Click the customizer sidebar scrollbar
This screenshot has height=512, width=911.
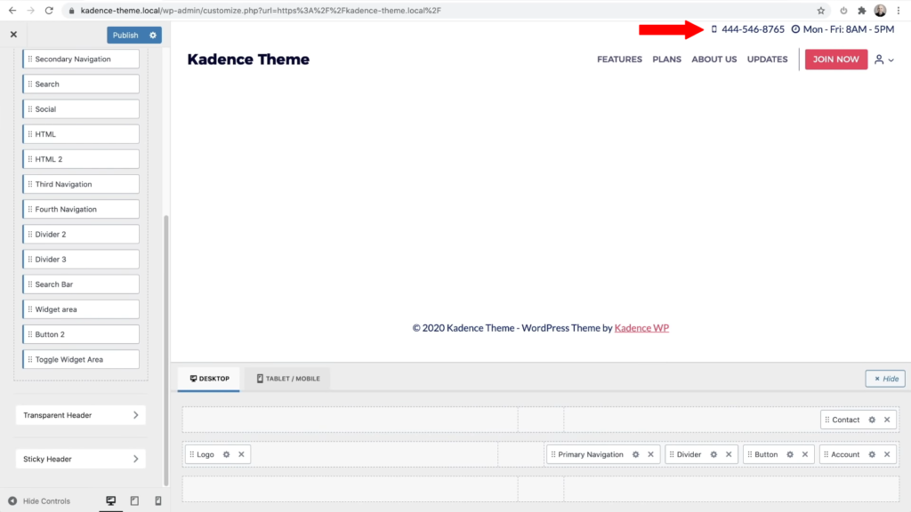pos(166,350)
